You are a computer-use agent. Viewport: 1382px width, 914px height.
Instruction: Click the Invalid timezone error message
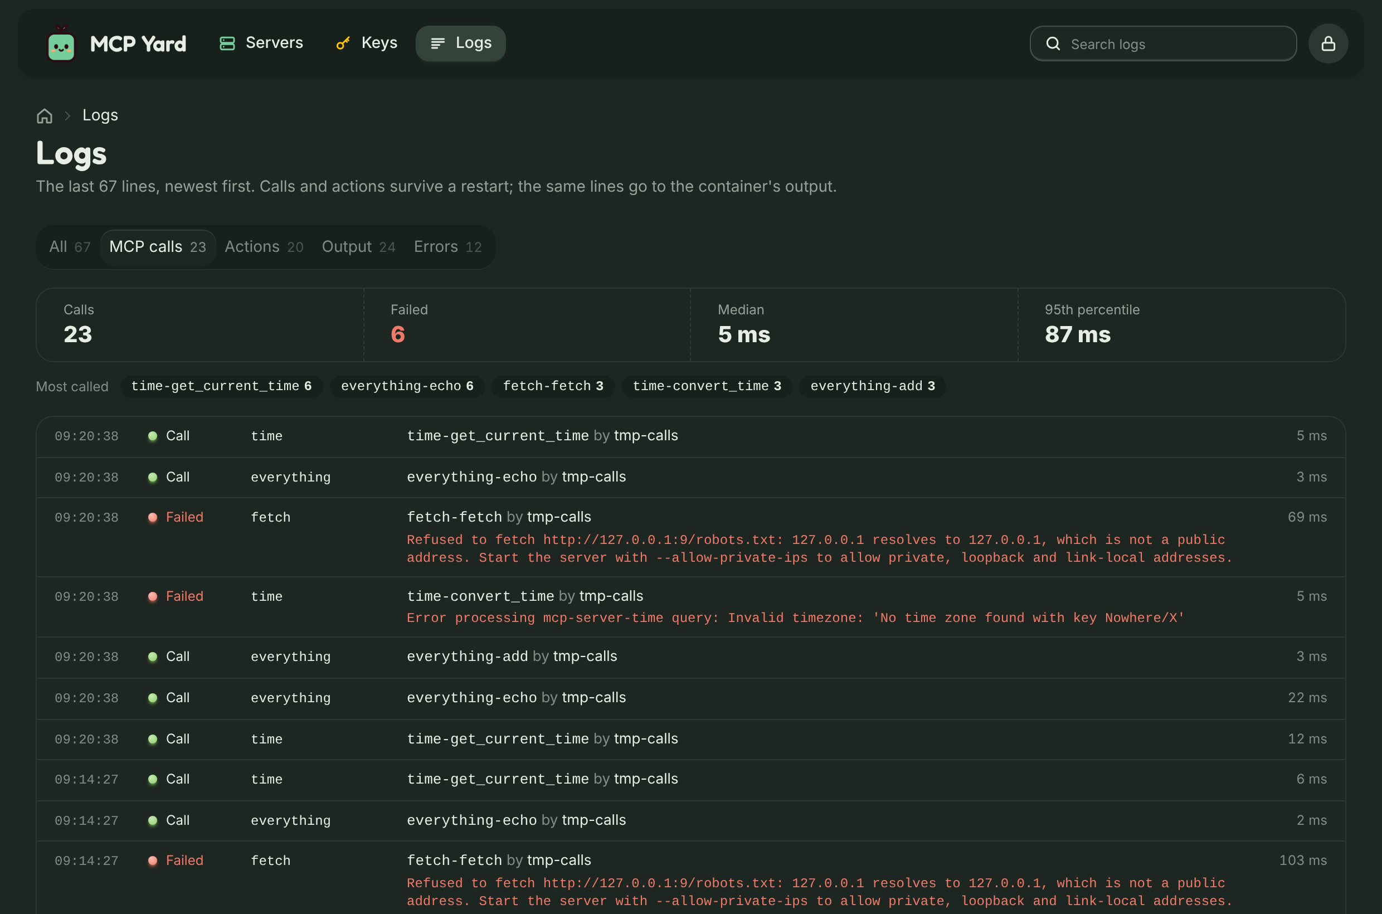coord(795,618)
